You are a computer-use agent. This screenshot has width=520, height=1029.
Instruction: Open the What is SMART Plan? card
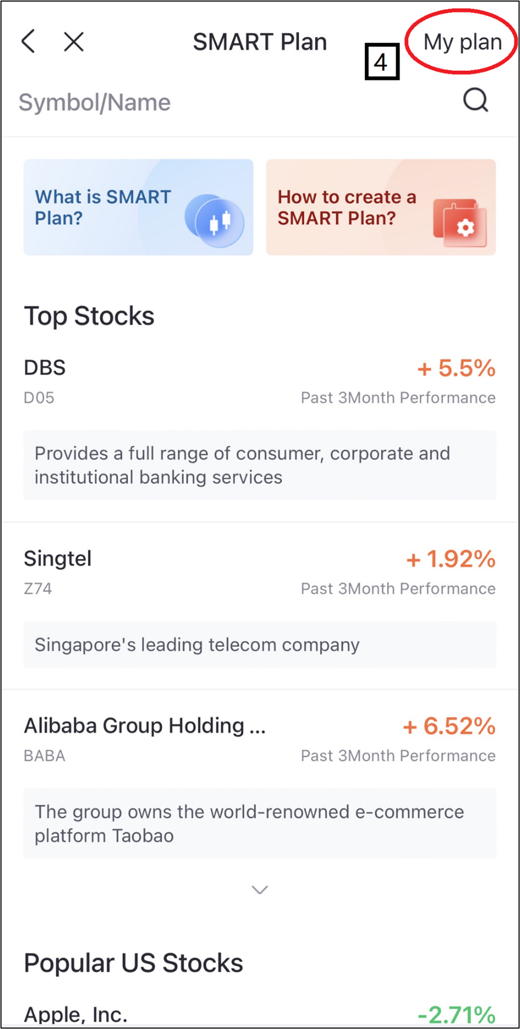139,207
